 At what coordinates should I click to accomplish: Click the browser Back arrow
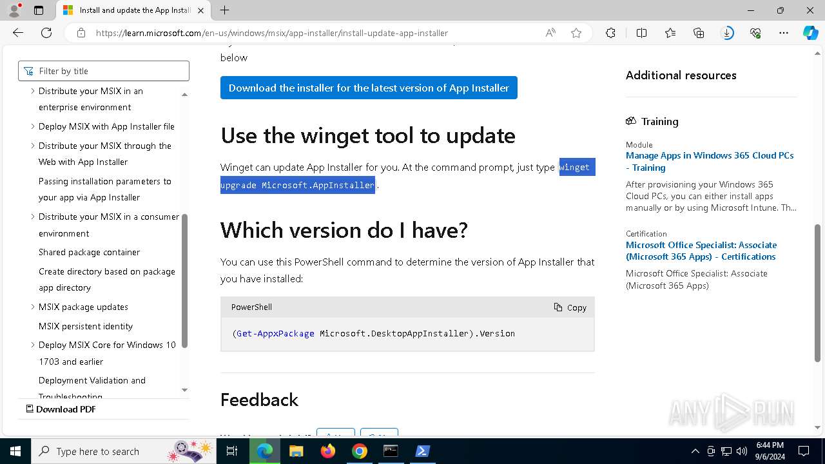point(18,33)
